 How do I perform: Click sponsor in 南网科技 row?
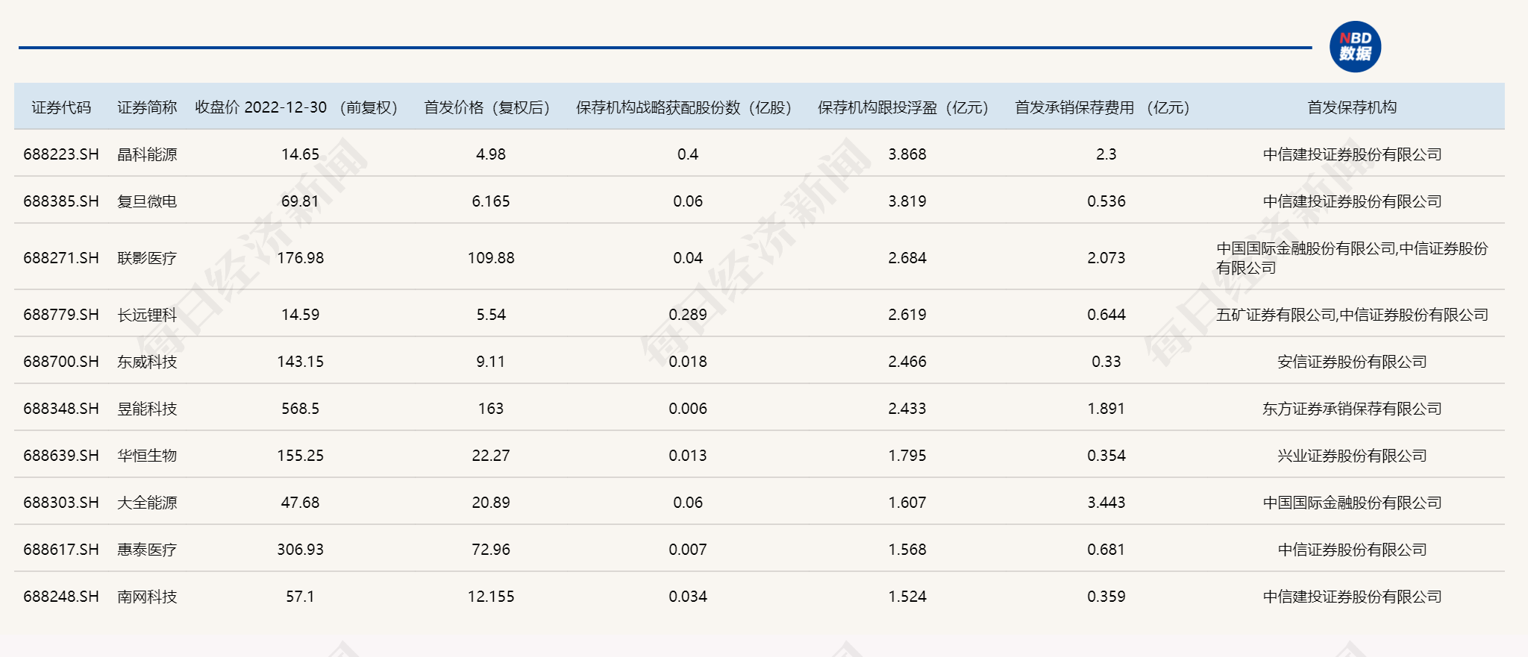1352,597
